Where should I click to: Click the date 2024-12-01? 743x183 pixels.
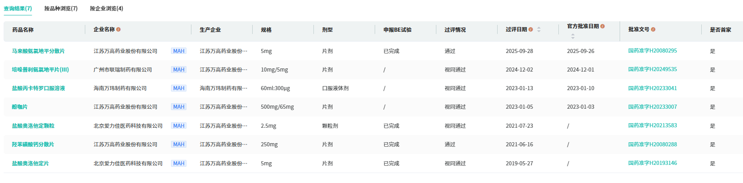(581, 70)
